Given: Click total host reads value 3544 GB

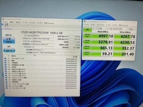Looking at the screenshot, I should tap(75, 37).
